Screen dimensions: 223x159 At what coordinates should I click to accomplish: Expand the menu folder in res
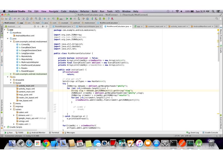tap(11, 104)
